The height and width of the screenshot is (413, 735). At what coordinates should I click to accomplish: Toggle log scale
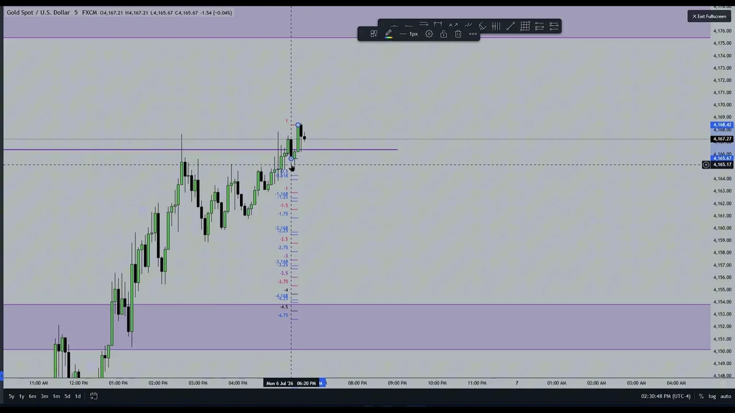pos(712,396)
